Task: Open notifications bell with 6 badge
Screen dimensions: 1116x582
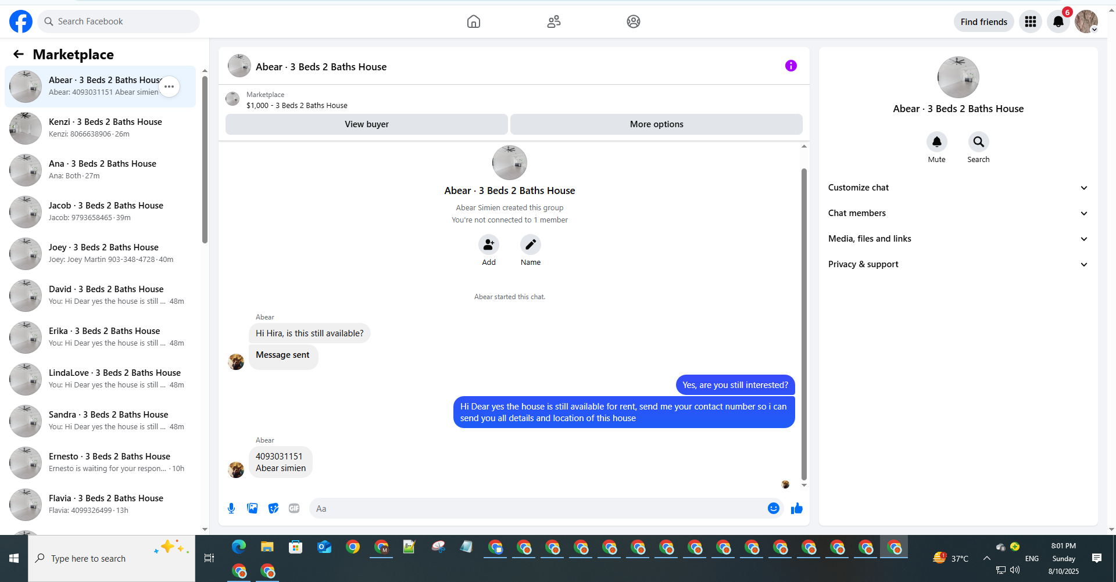Action: tap(1058, 21)
